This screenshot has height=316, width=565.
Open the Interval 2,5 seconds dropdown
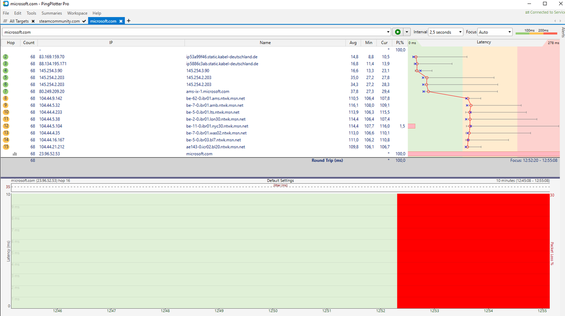[446, 32]
